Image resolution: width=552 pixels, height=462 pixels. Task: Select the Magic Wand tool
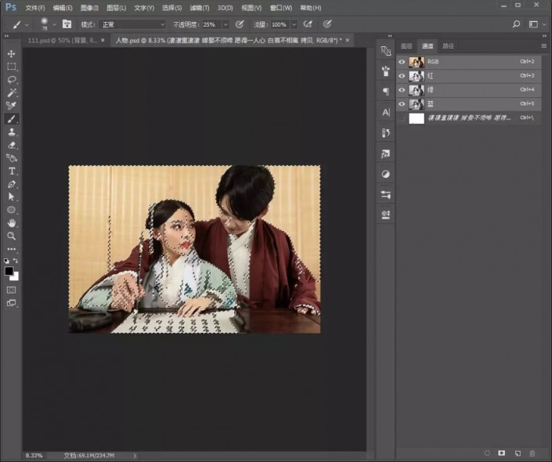(11, 92)
